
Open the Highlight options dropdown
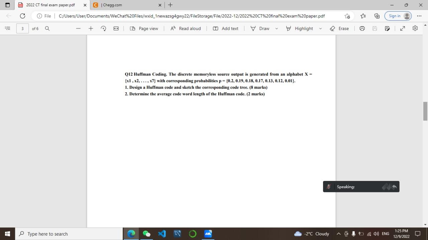(x=320, y=28)
